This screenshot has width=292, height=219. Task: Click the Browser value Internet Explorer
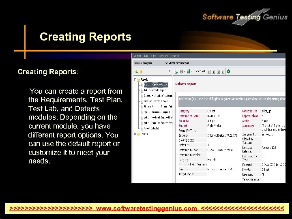(x=222, y=135)
